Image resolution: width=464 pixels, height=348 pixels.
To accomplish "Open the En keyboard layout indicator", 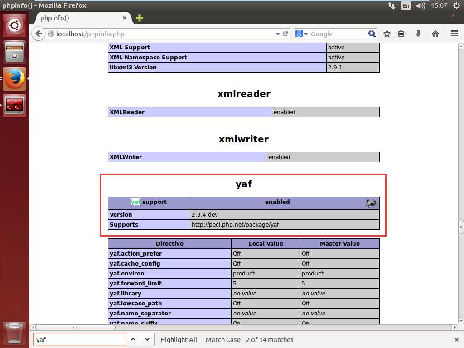I will pos(406,5).
